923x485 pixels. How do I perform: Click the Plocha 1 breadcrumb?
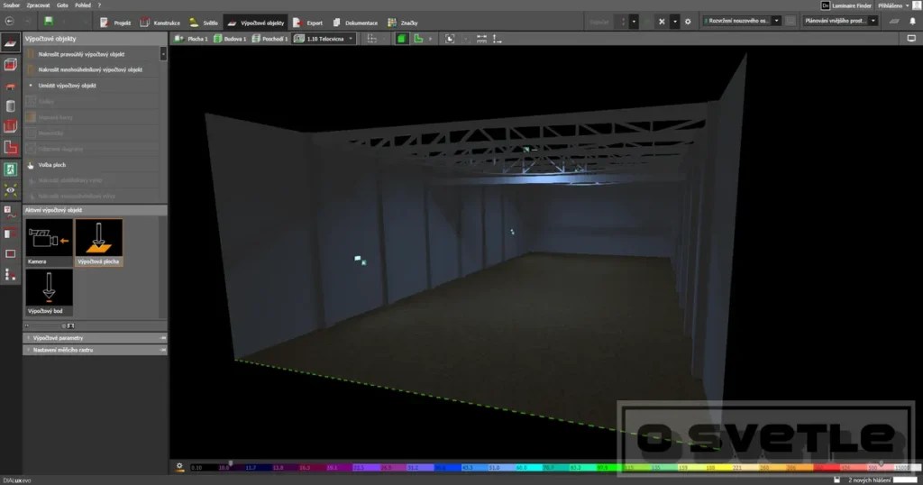coord(191,39)
